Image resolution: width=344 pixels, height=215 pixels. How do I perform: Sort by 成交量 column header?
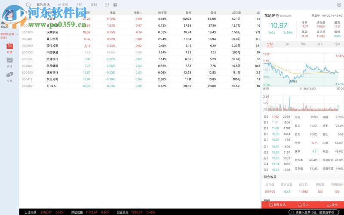[236, 13]
